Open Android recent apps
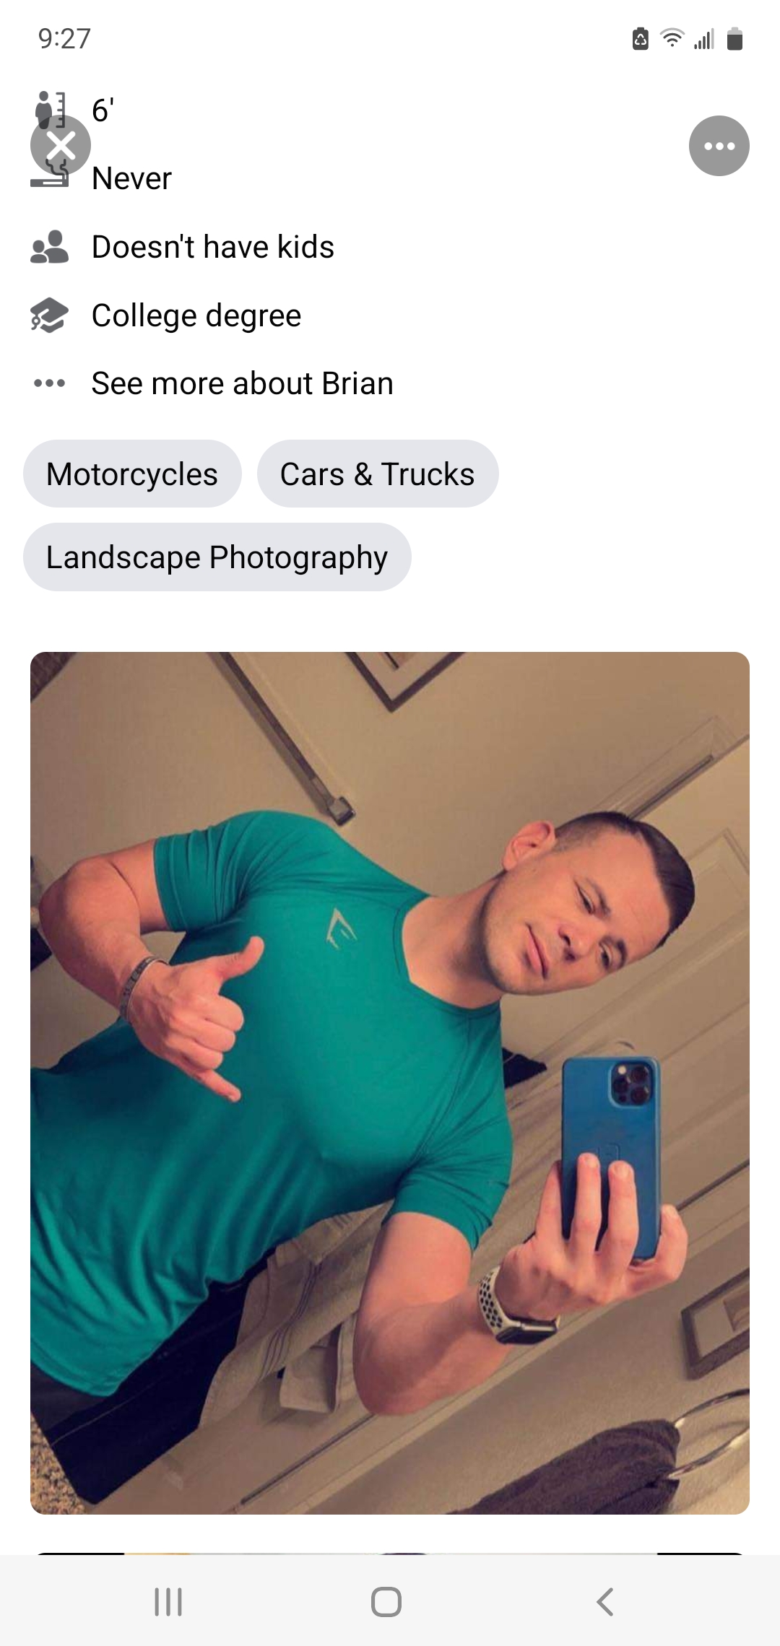Screen dimensions: 780x1646 tap(168, 1601)
